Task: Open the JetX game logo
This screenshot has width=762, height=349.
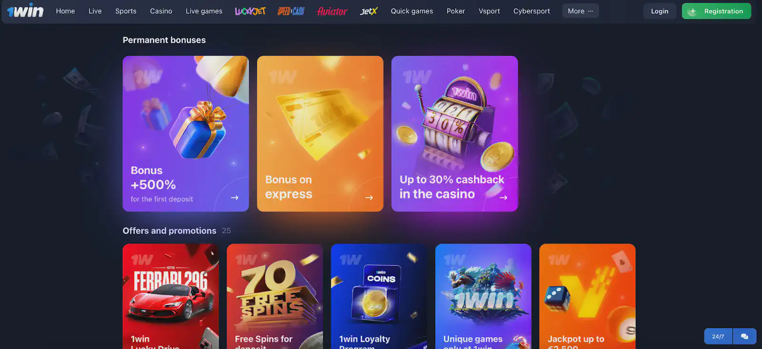Action: click(369, 11)
